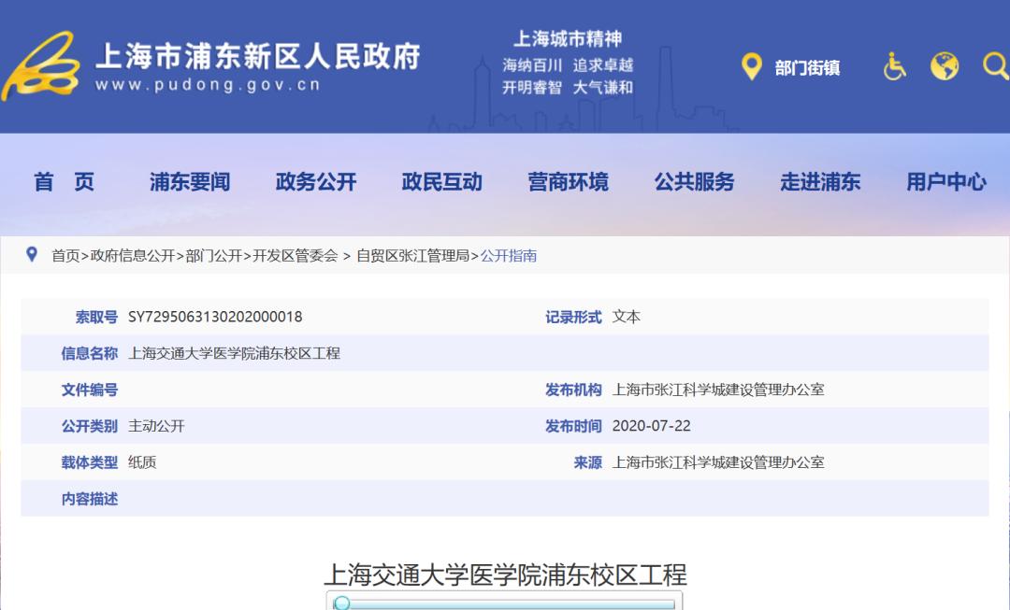Open 用户中心 navigation menu
The image size is (1010, 610).
[946, 182]
